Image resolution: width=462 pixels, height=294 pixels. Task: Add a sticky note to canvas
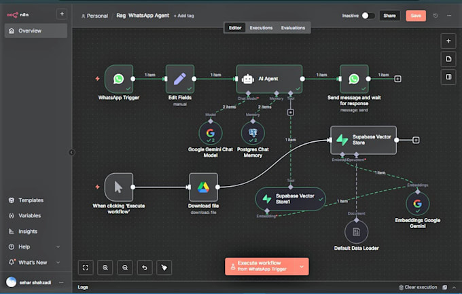(448, 59)
